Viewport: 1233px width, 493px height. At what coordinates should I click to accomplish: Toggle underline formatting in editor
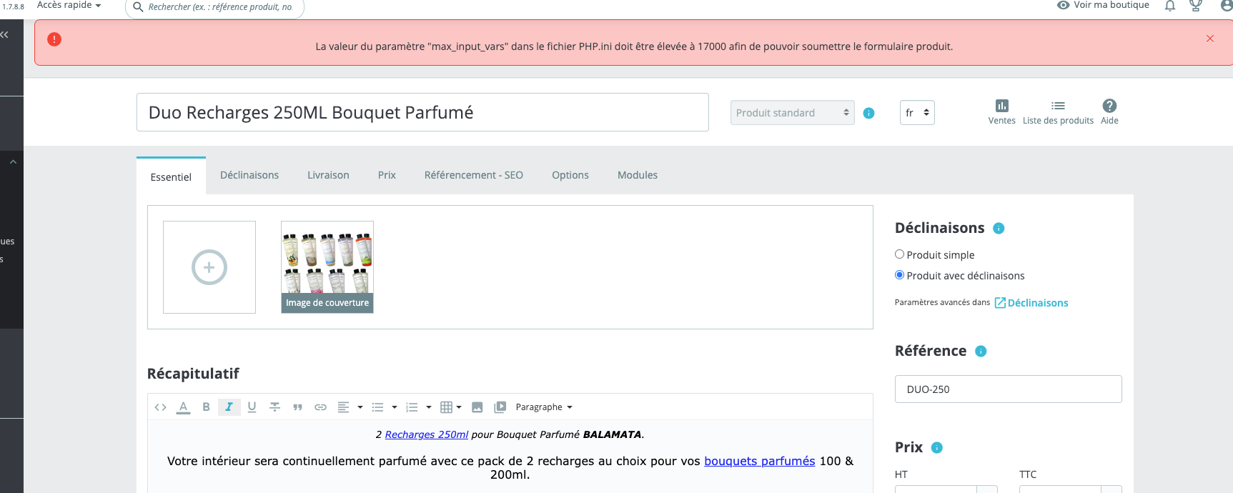tap(252, 407)
